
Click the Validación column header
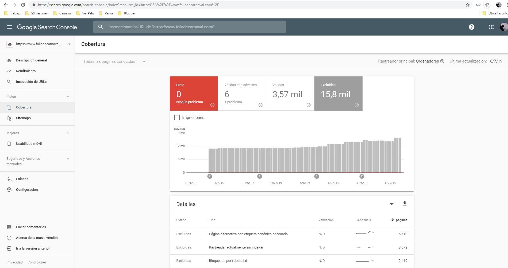[x=326, y=220]
